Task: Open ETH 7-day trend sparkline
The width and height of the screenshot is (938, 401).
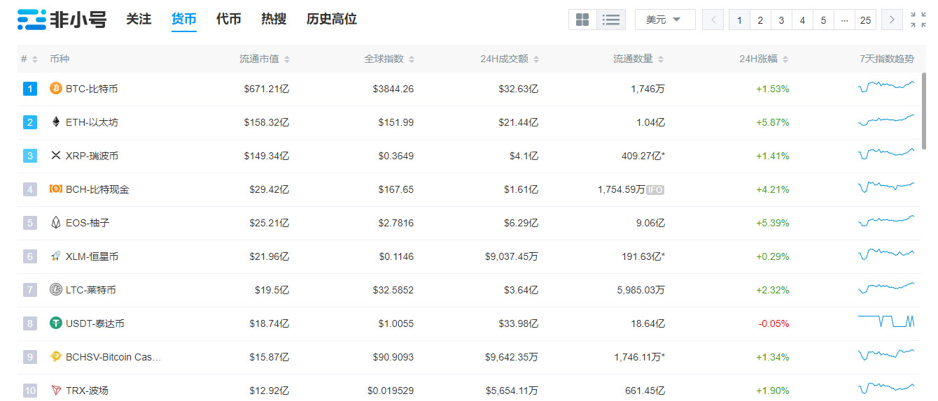Action: click(886, 121)
